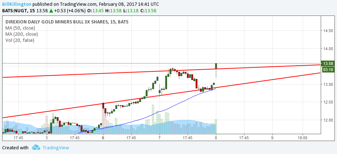337x154 pixels.
Task: Click the 12.50 price axis label
Action: pyautogui.click(x=328, y=102)
